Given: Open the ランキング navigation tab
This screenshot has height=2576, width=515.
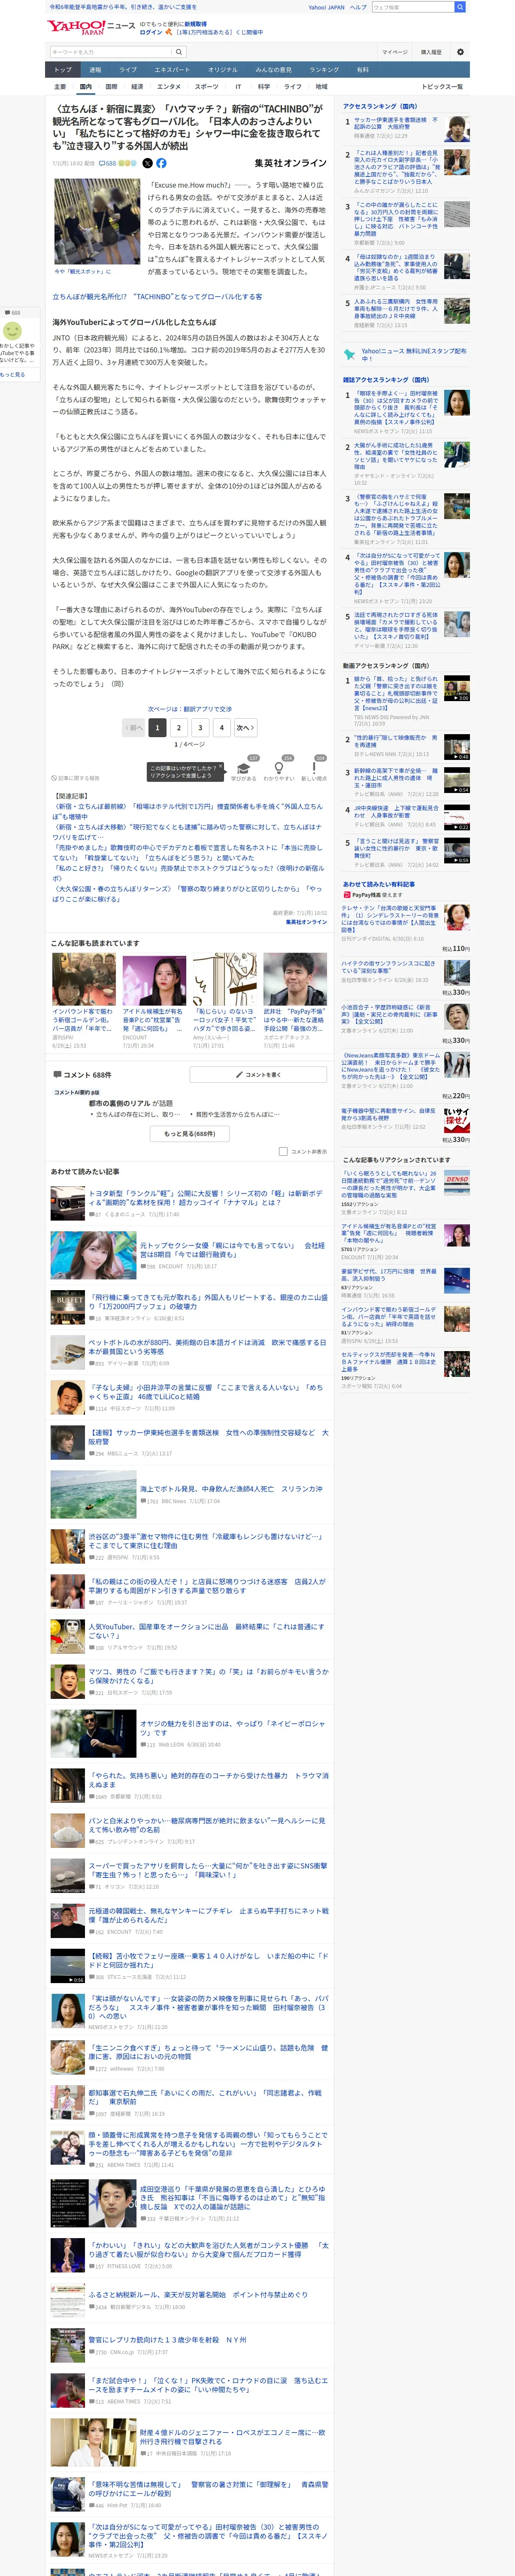Looking at the screenshot, I should click(324, 70).
